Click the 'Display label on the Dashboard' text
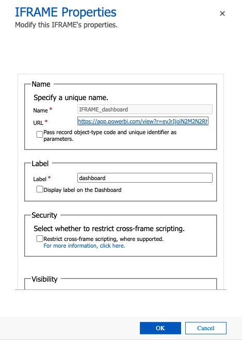The height and width of the screenshot is (340, 242). click(x=83, y=190)
